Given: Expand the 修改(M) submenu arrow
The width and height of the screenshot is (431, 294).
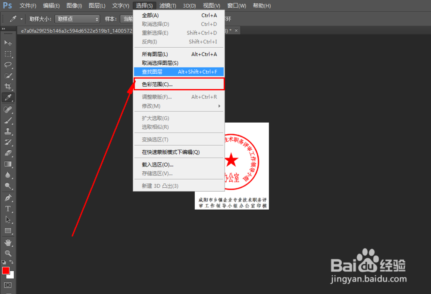Looking at the screenshot, I should (x=219, y=106).
